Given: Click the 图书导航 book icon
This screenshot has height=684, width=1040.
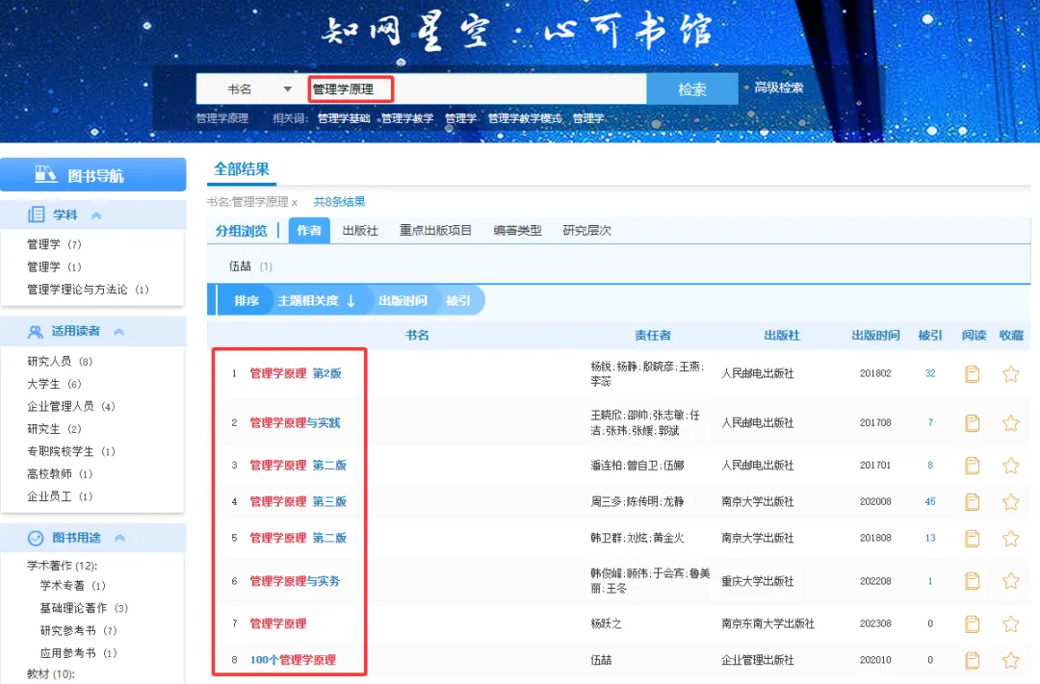Looking at the screenshot, I should click(45, 175).
